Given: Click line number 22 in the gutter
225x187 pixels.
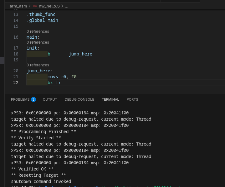Looking at the screenshot, I should [16, 83].
